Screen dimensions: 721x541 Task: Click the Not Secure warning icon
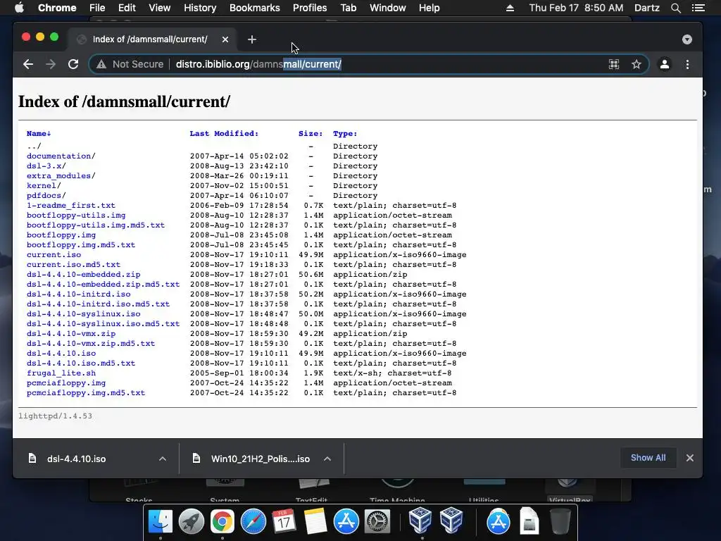[101, 64]
